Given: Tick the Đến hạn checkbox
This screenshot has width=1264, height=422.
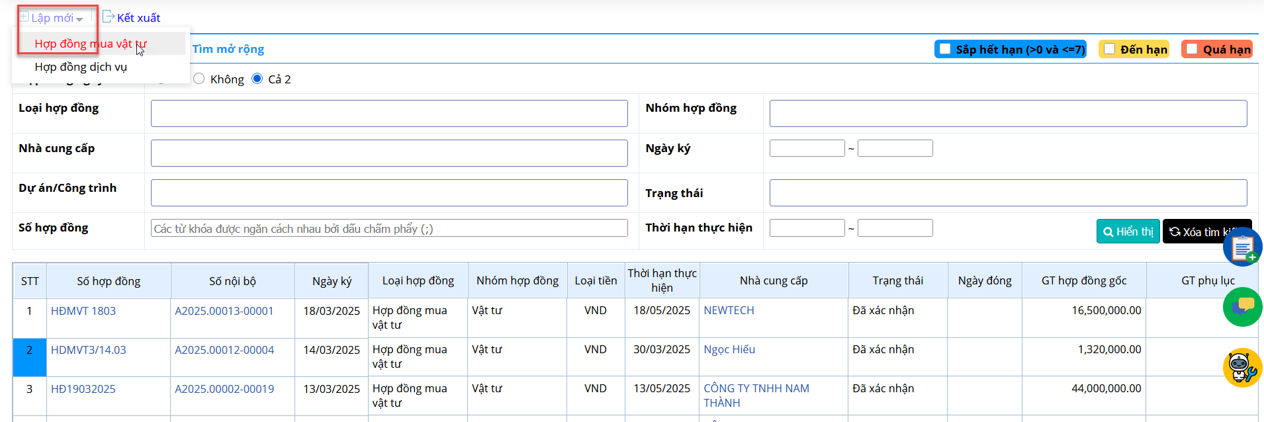Looking at the screenshot, I should 1110,49.
